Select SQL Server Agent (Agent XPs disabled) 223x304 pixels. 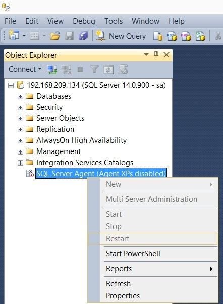(101, 173)
